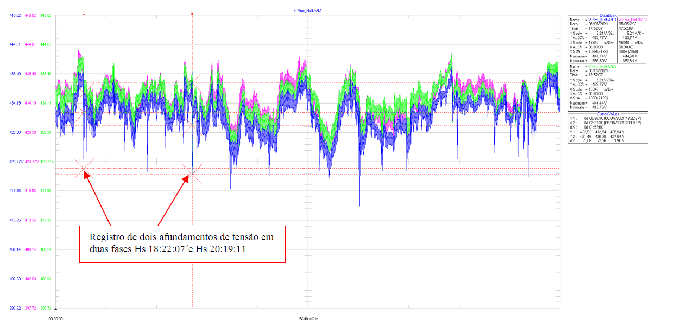Click the blue 449,82 top Y-axis label

(15, 15)
